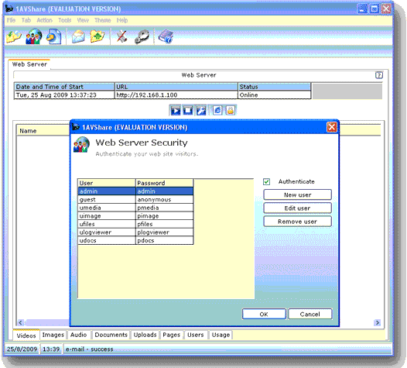Click the folder with globe toolbar icon
This screenshot has width=407, height=368.
(x=14, y=36)
